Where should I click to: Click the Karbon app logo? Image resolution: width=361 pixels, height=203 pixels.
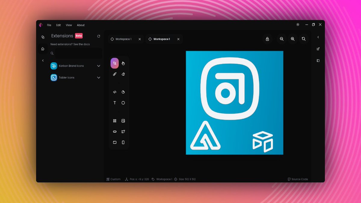pos(41,25)
